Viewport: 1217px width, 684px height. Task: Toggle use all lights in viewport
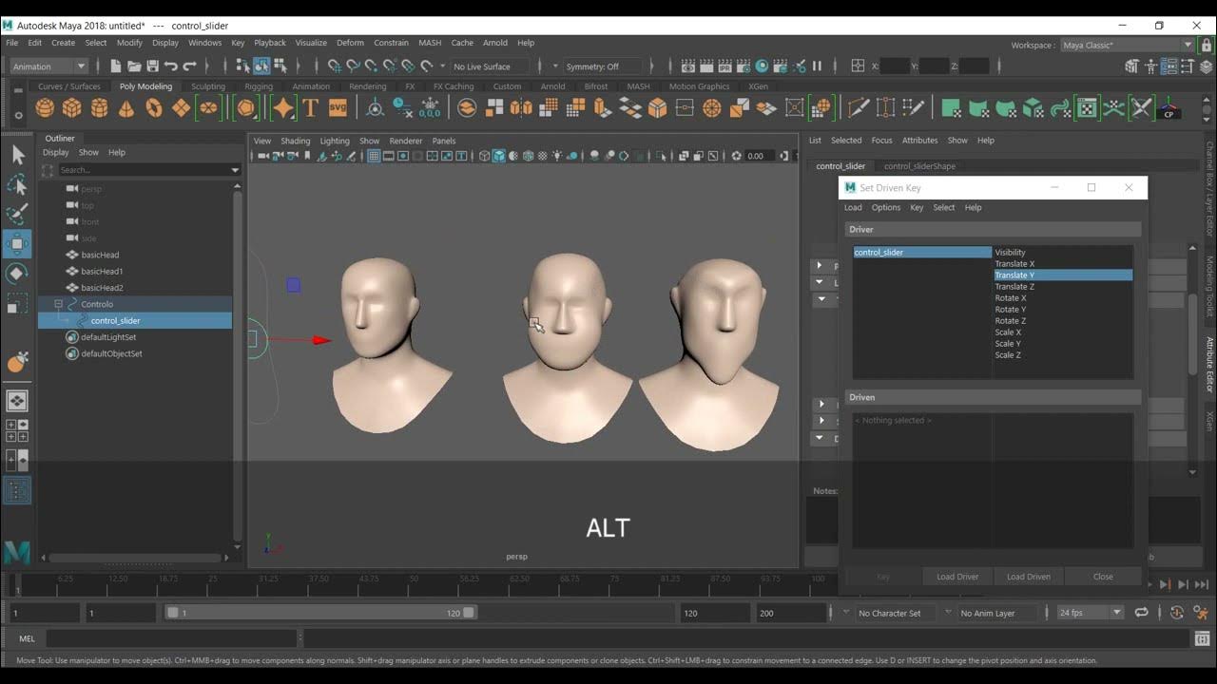[x=557, y=156]
